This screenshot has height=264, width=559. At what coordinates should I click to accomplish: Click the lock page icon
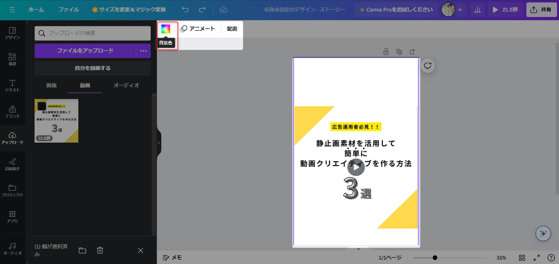coord(386,52)
